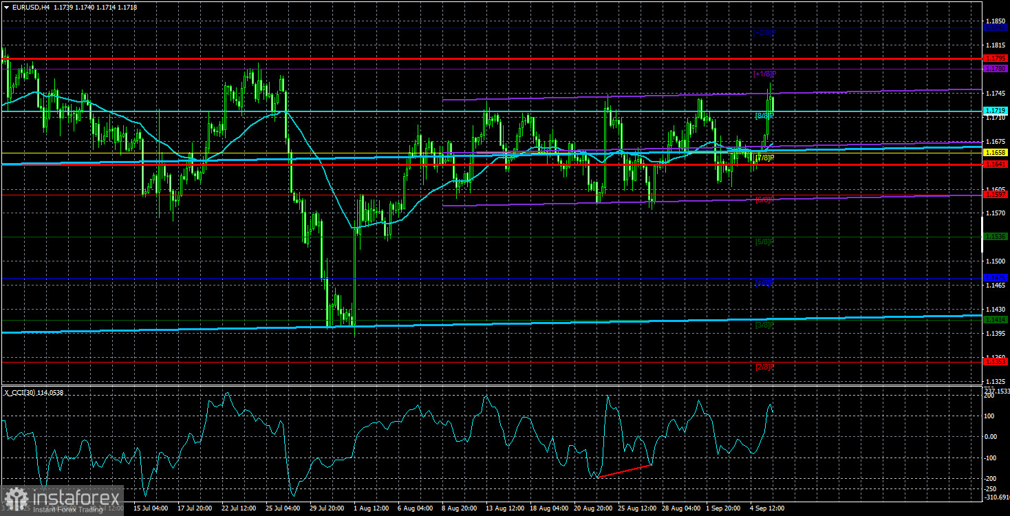Click the 1.1597 price label
Viewport: 1010px width, 516px height.
(x=996, y=195)
